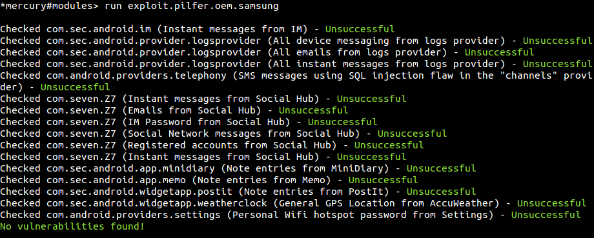Screen dimensions: 594x238
Task: Click com.sec.android.app.minidiary package name
Action: click(130, 168)
